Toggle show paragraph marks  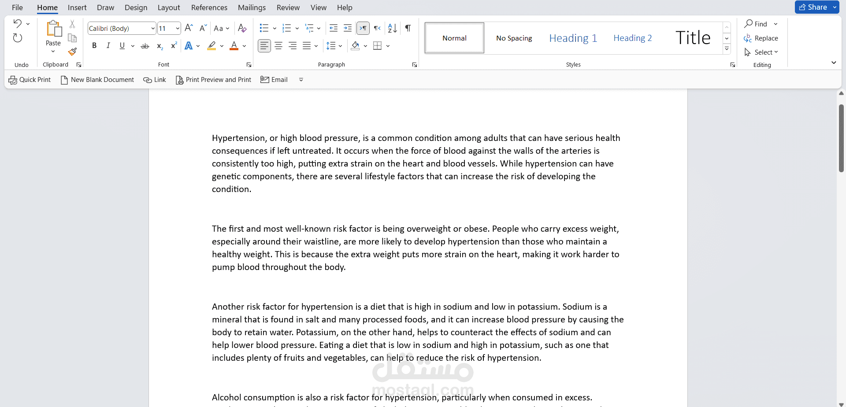click(x=408, y=28)
